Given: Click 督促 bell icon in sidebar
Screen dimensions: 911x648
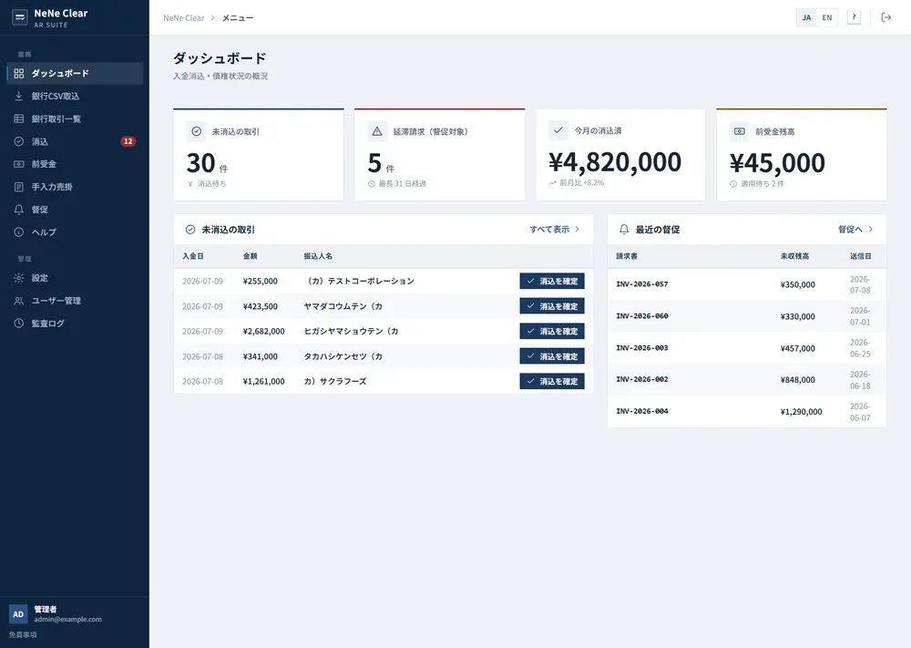Looking at the screenshot, I should coord(19,210).
